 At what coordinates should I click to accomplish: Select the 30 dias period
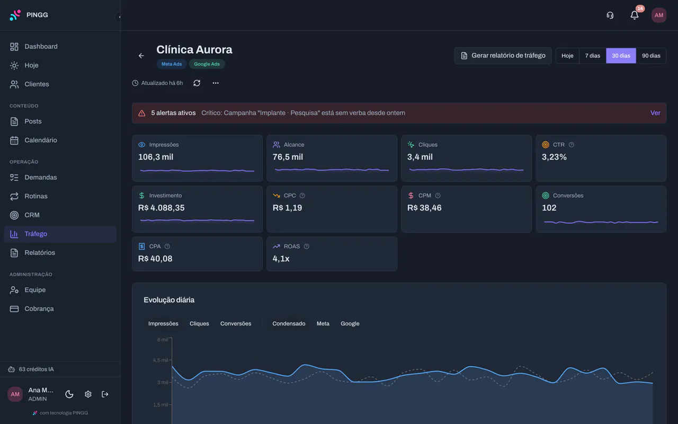[x=621, y=56]
